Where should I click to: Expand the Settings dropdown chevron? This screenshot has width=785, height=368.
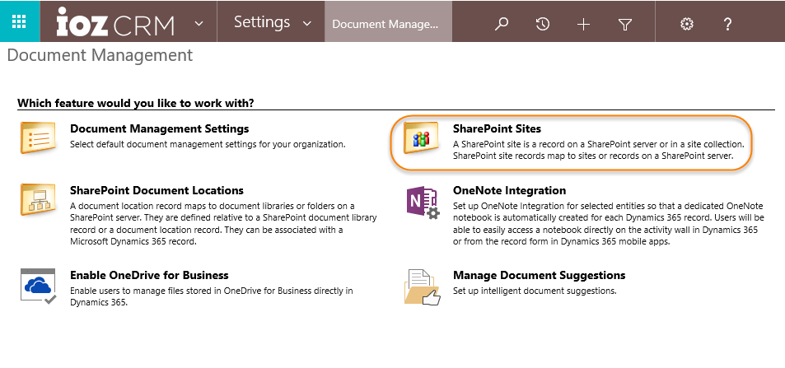coord(307,24)
